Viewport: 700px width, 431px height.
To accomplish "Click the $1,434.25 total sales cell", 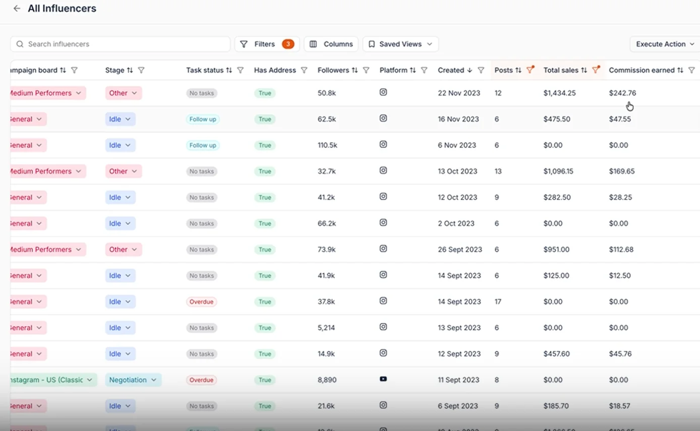I will point(559,93).
